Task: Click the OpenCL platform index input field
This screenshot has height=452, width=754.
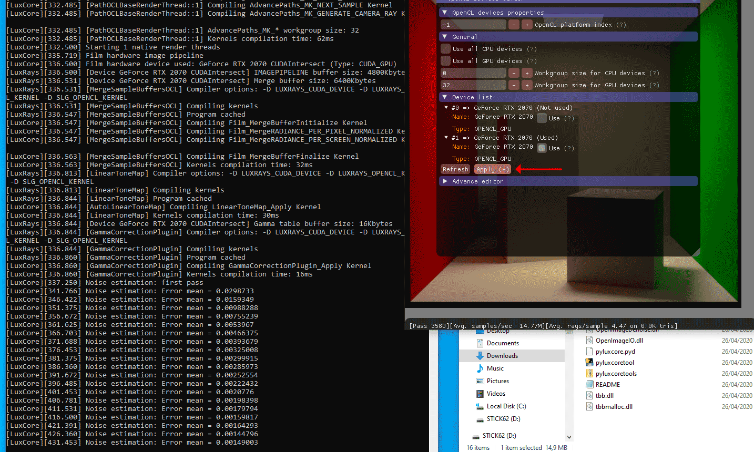Action: (473, 25)
